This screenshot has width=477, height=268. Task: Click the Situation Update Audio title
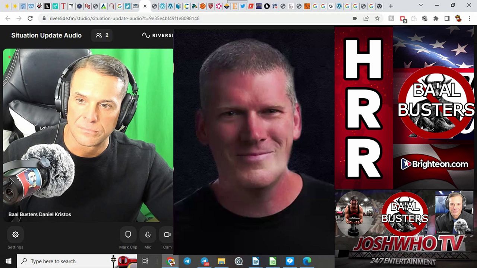pos(46,35)
